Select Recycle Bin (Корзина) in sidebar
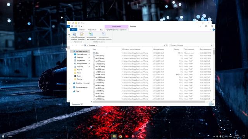Screen dimensions: 248x139 (80, 67)
